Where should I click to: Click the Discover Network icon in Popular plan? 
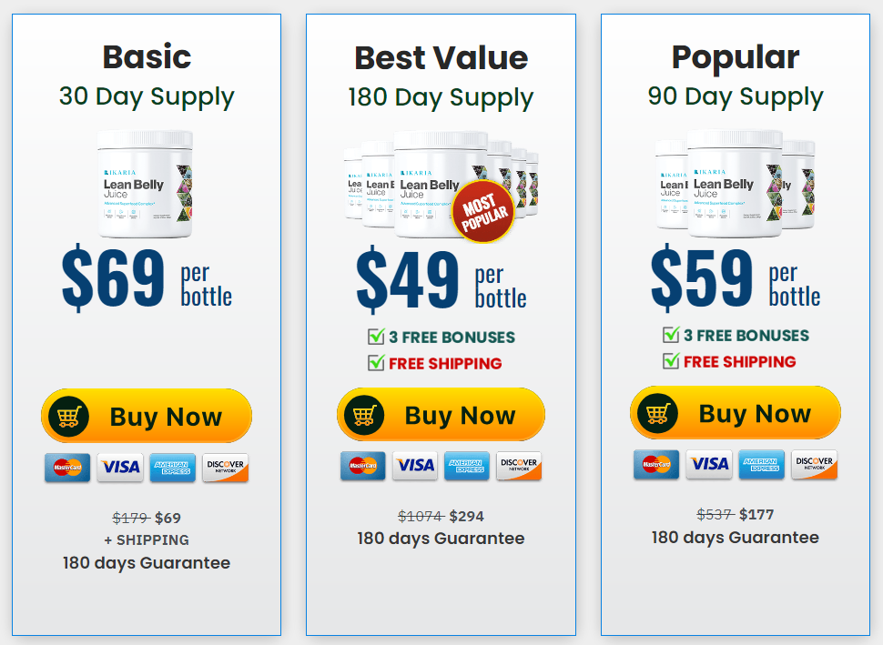click(814, 464)
